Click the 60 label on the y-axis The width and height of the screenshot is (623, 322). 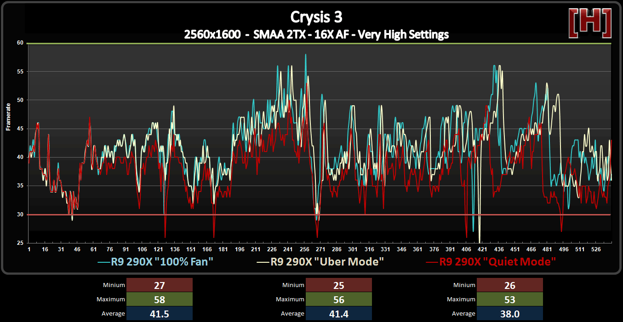click(x=20, y=43)
